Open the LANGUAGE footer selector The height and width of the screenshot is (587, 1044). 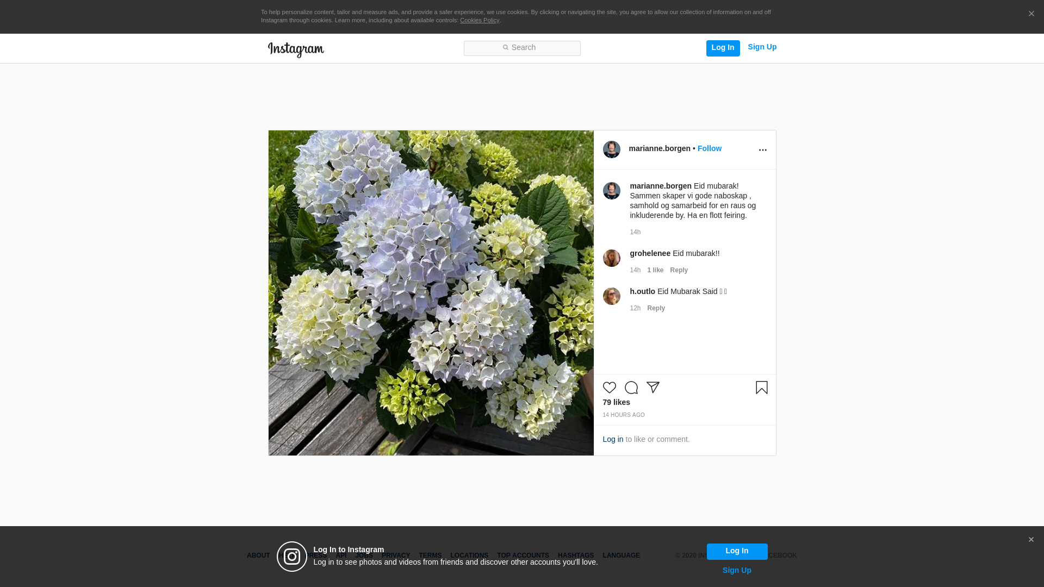622,555
